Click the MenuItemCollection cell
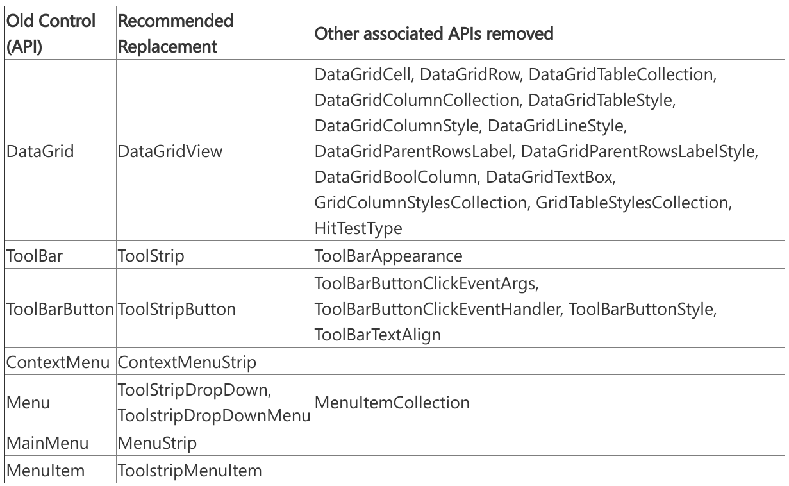The width and height of the screenshot is (789, 486). [x=392, y=403]
